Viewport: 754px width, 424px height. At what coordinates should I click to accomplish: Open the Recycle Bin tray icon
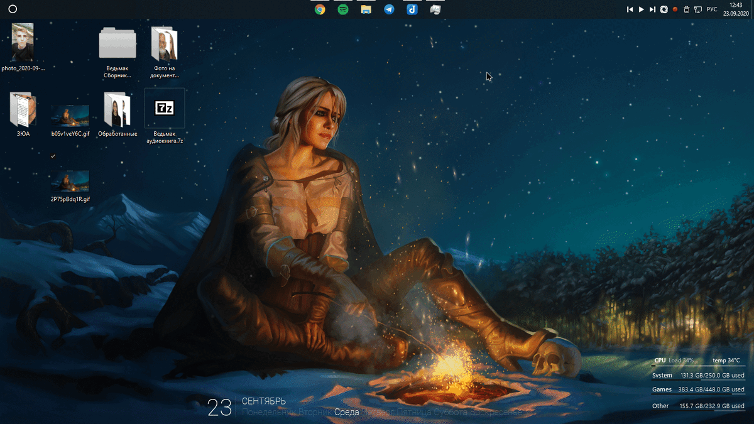[687, 9]
